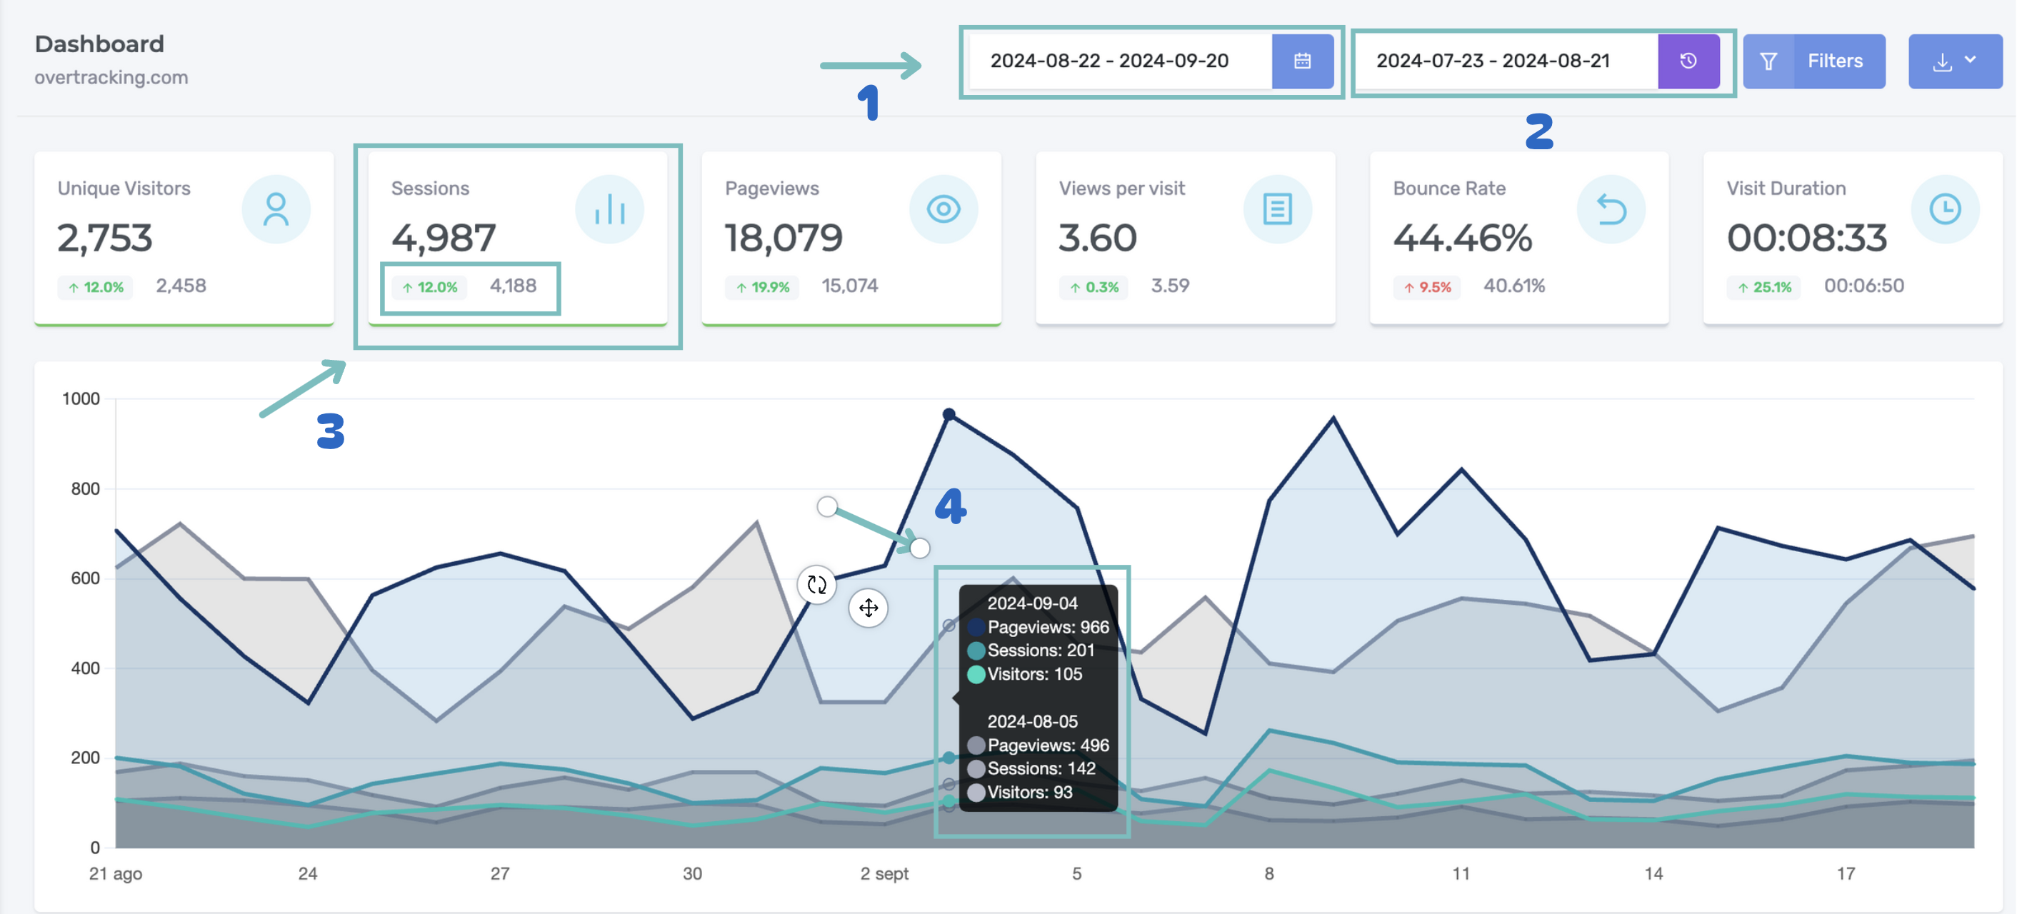Select the Bounce Rate title on its card

click(1449, 189)
